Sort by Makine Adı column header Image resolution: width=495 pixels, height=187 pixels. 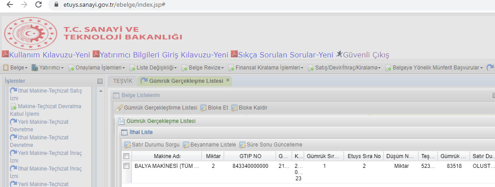[x=167, y=156]
